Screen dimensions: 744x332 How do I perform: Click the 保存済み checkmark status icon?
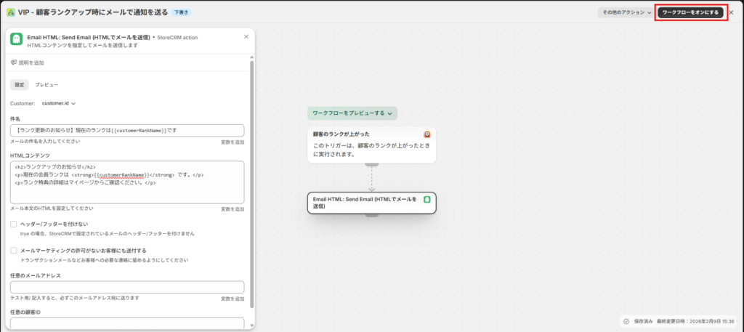626,321
